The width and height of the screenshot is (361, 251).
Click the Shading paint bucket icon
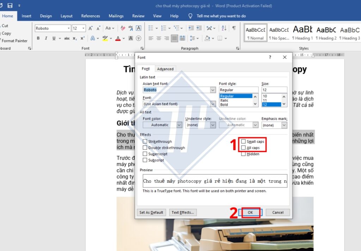tap(207, 38)
